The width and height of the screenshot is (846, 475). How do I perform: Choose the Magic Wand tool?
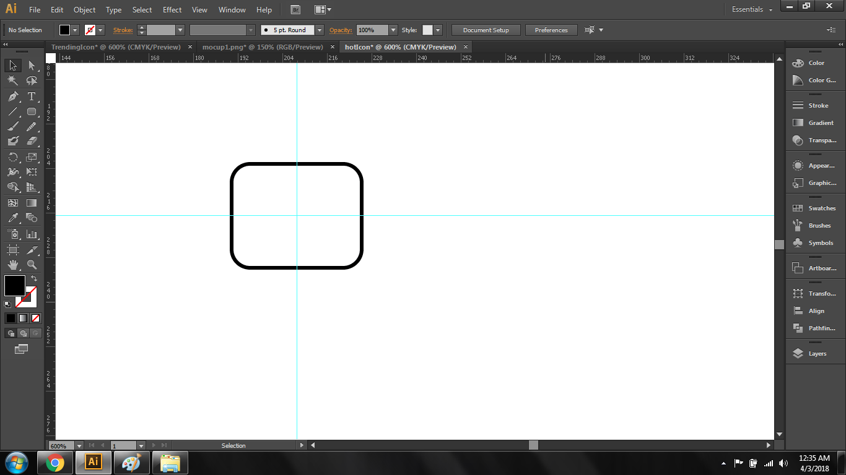tap(12, 80)
